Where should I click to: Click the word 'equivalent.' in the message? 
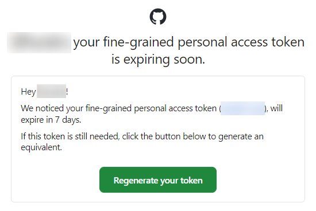(41, 147)
